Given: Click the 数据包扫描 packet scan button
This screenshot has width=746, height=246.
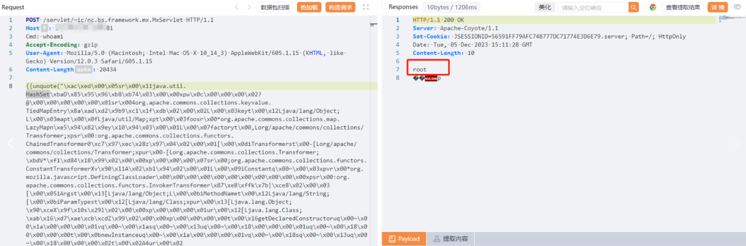Looking at the screenshot, I should click(275, 7).
